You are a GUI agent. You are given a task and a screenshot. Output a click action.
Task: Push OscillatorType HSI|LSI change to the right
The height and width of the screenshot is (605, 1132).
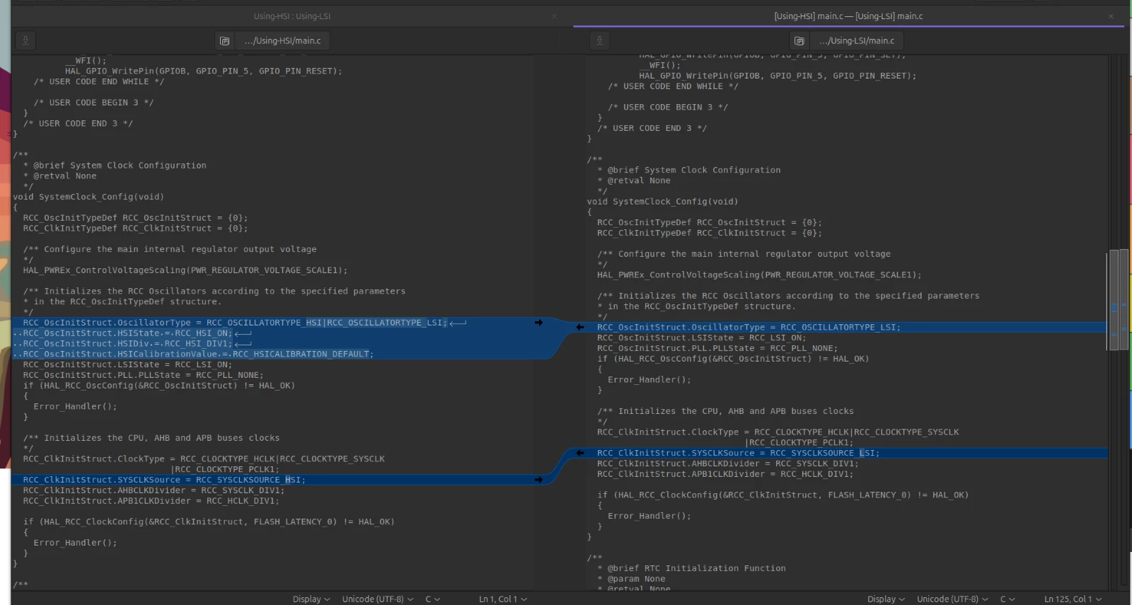[x=538, y=323]
